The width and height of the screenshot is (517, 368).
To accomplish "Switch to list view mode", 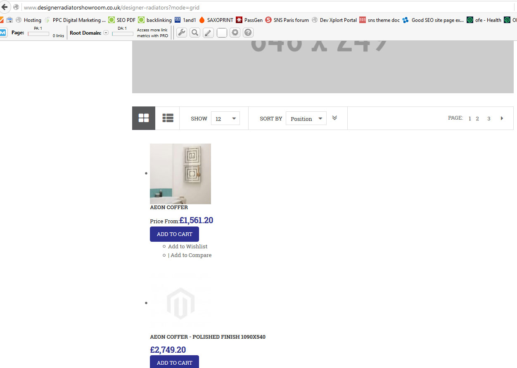I will (168, 118).
